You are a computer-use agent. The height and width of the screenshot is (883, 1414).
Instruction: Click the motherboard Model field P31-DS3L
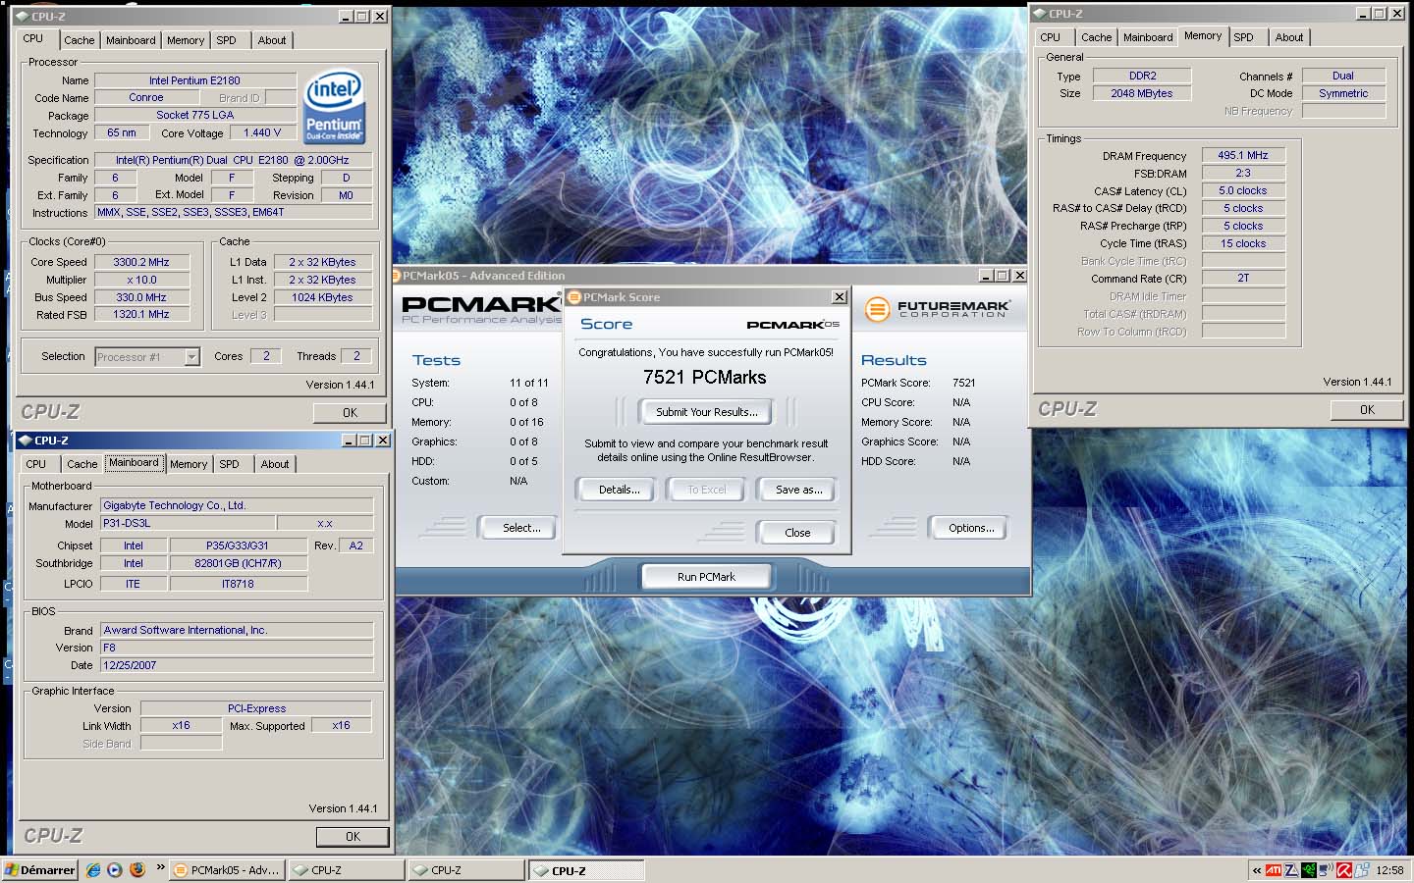click(x=188, y=523)
